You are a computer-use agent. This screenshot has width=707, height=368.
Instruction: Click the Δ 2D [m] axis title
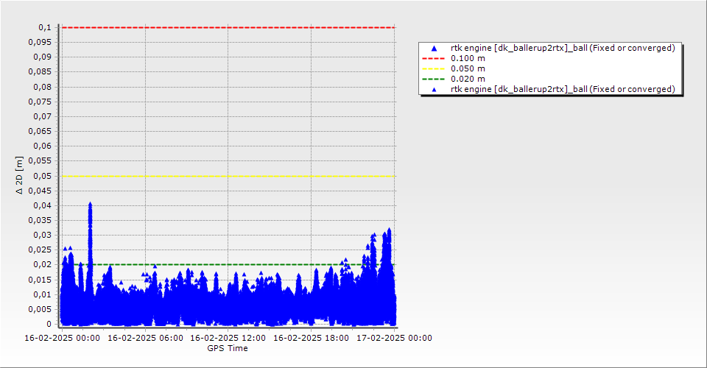coord(19,175)
